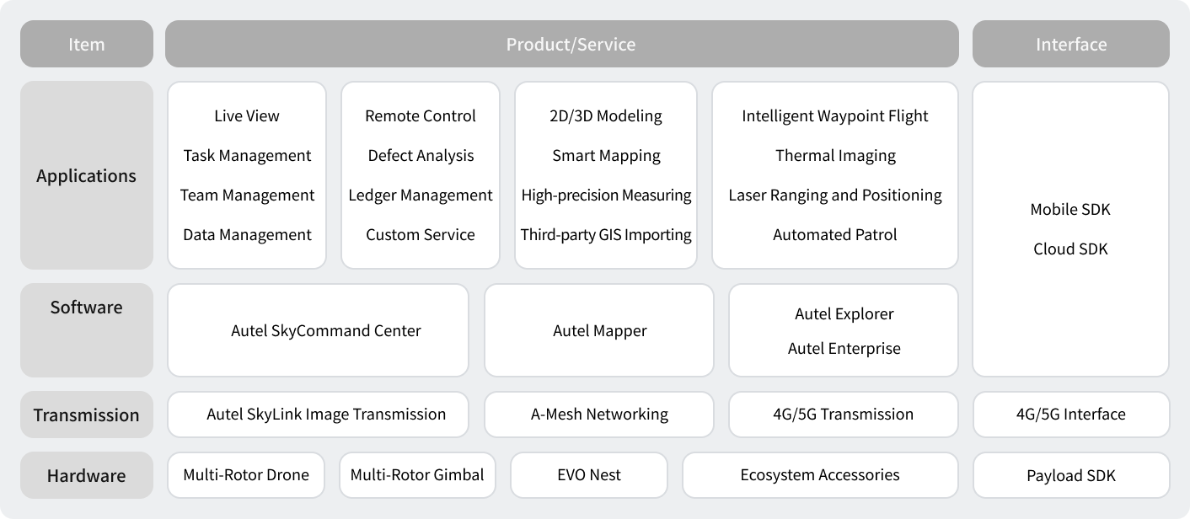1190x519 pixels.
Task: Select the Ecosystem Accessories box
Action: (x=820, y=474)
